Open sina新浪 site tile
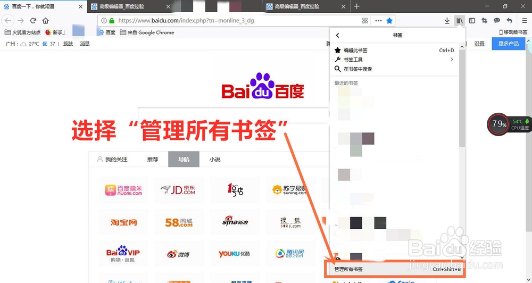 (x=235, y=222)
